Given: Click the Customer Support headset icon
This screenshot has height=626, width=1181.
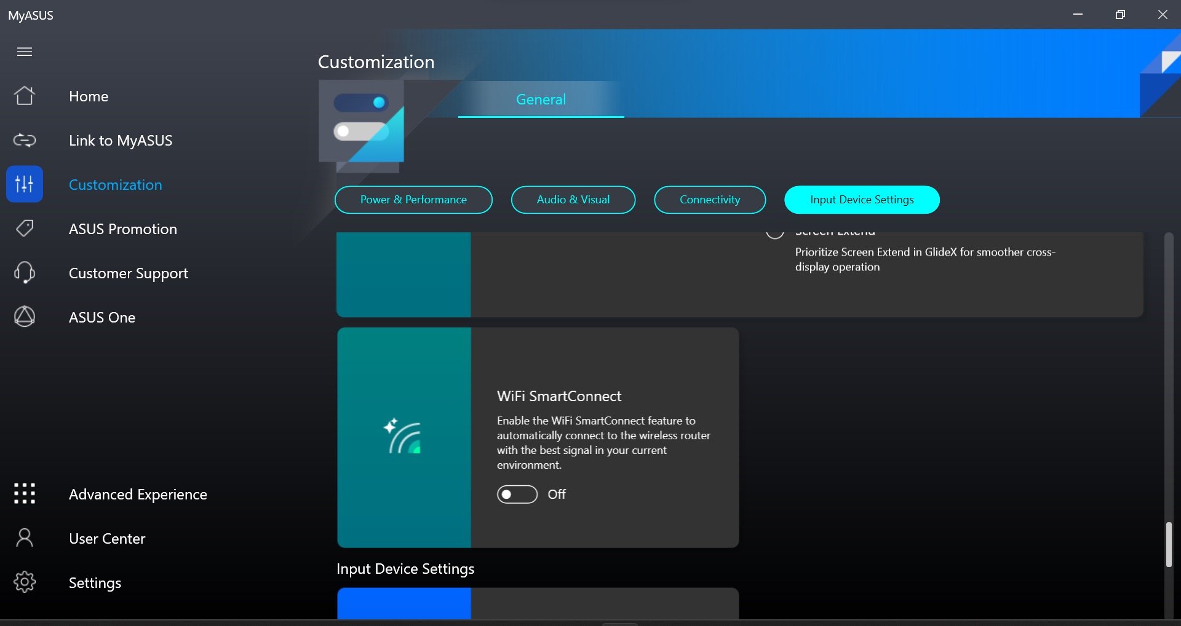Looking at the screenshot, I should 25,273.
